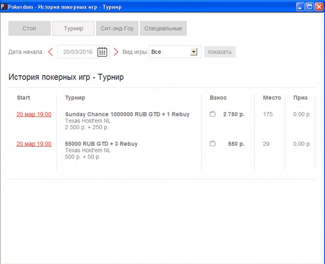Screen dimensions: 325x264
Task: Click the показать button
Action: point(220,52)
